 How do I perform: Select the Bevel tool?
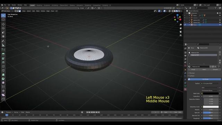pyautogui.click(x=3, y=62)
